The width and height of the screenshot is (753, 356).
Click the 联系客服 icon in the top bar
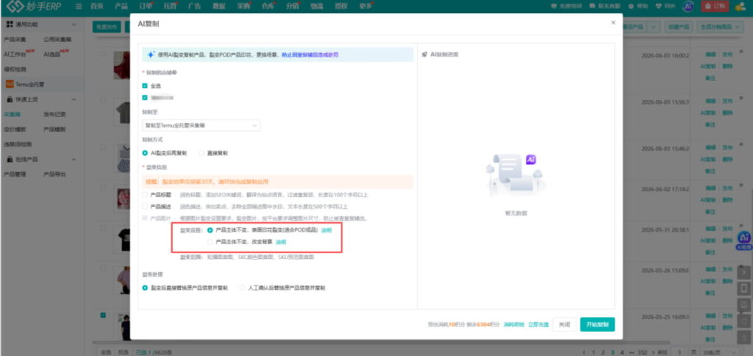[x=592, y=6]
